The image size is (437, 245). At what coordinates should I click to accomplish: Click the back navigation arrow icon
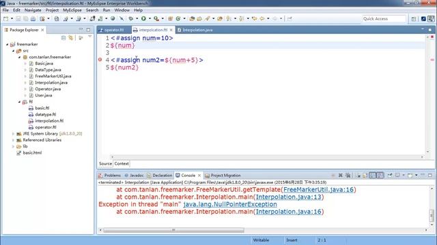[262, 18]
